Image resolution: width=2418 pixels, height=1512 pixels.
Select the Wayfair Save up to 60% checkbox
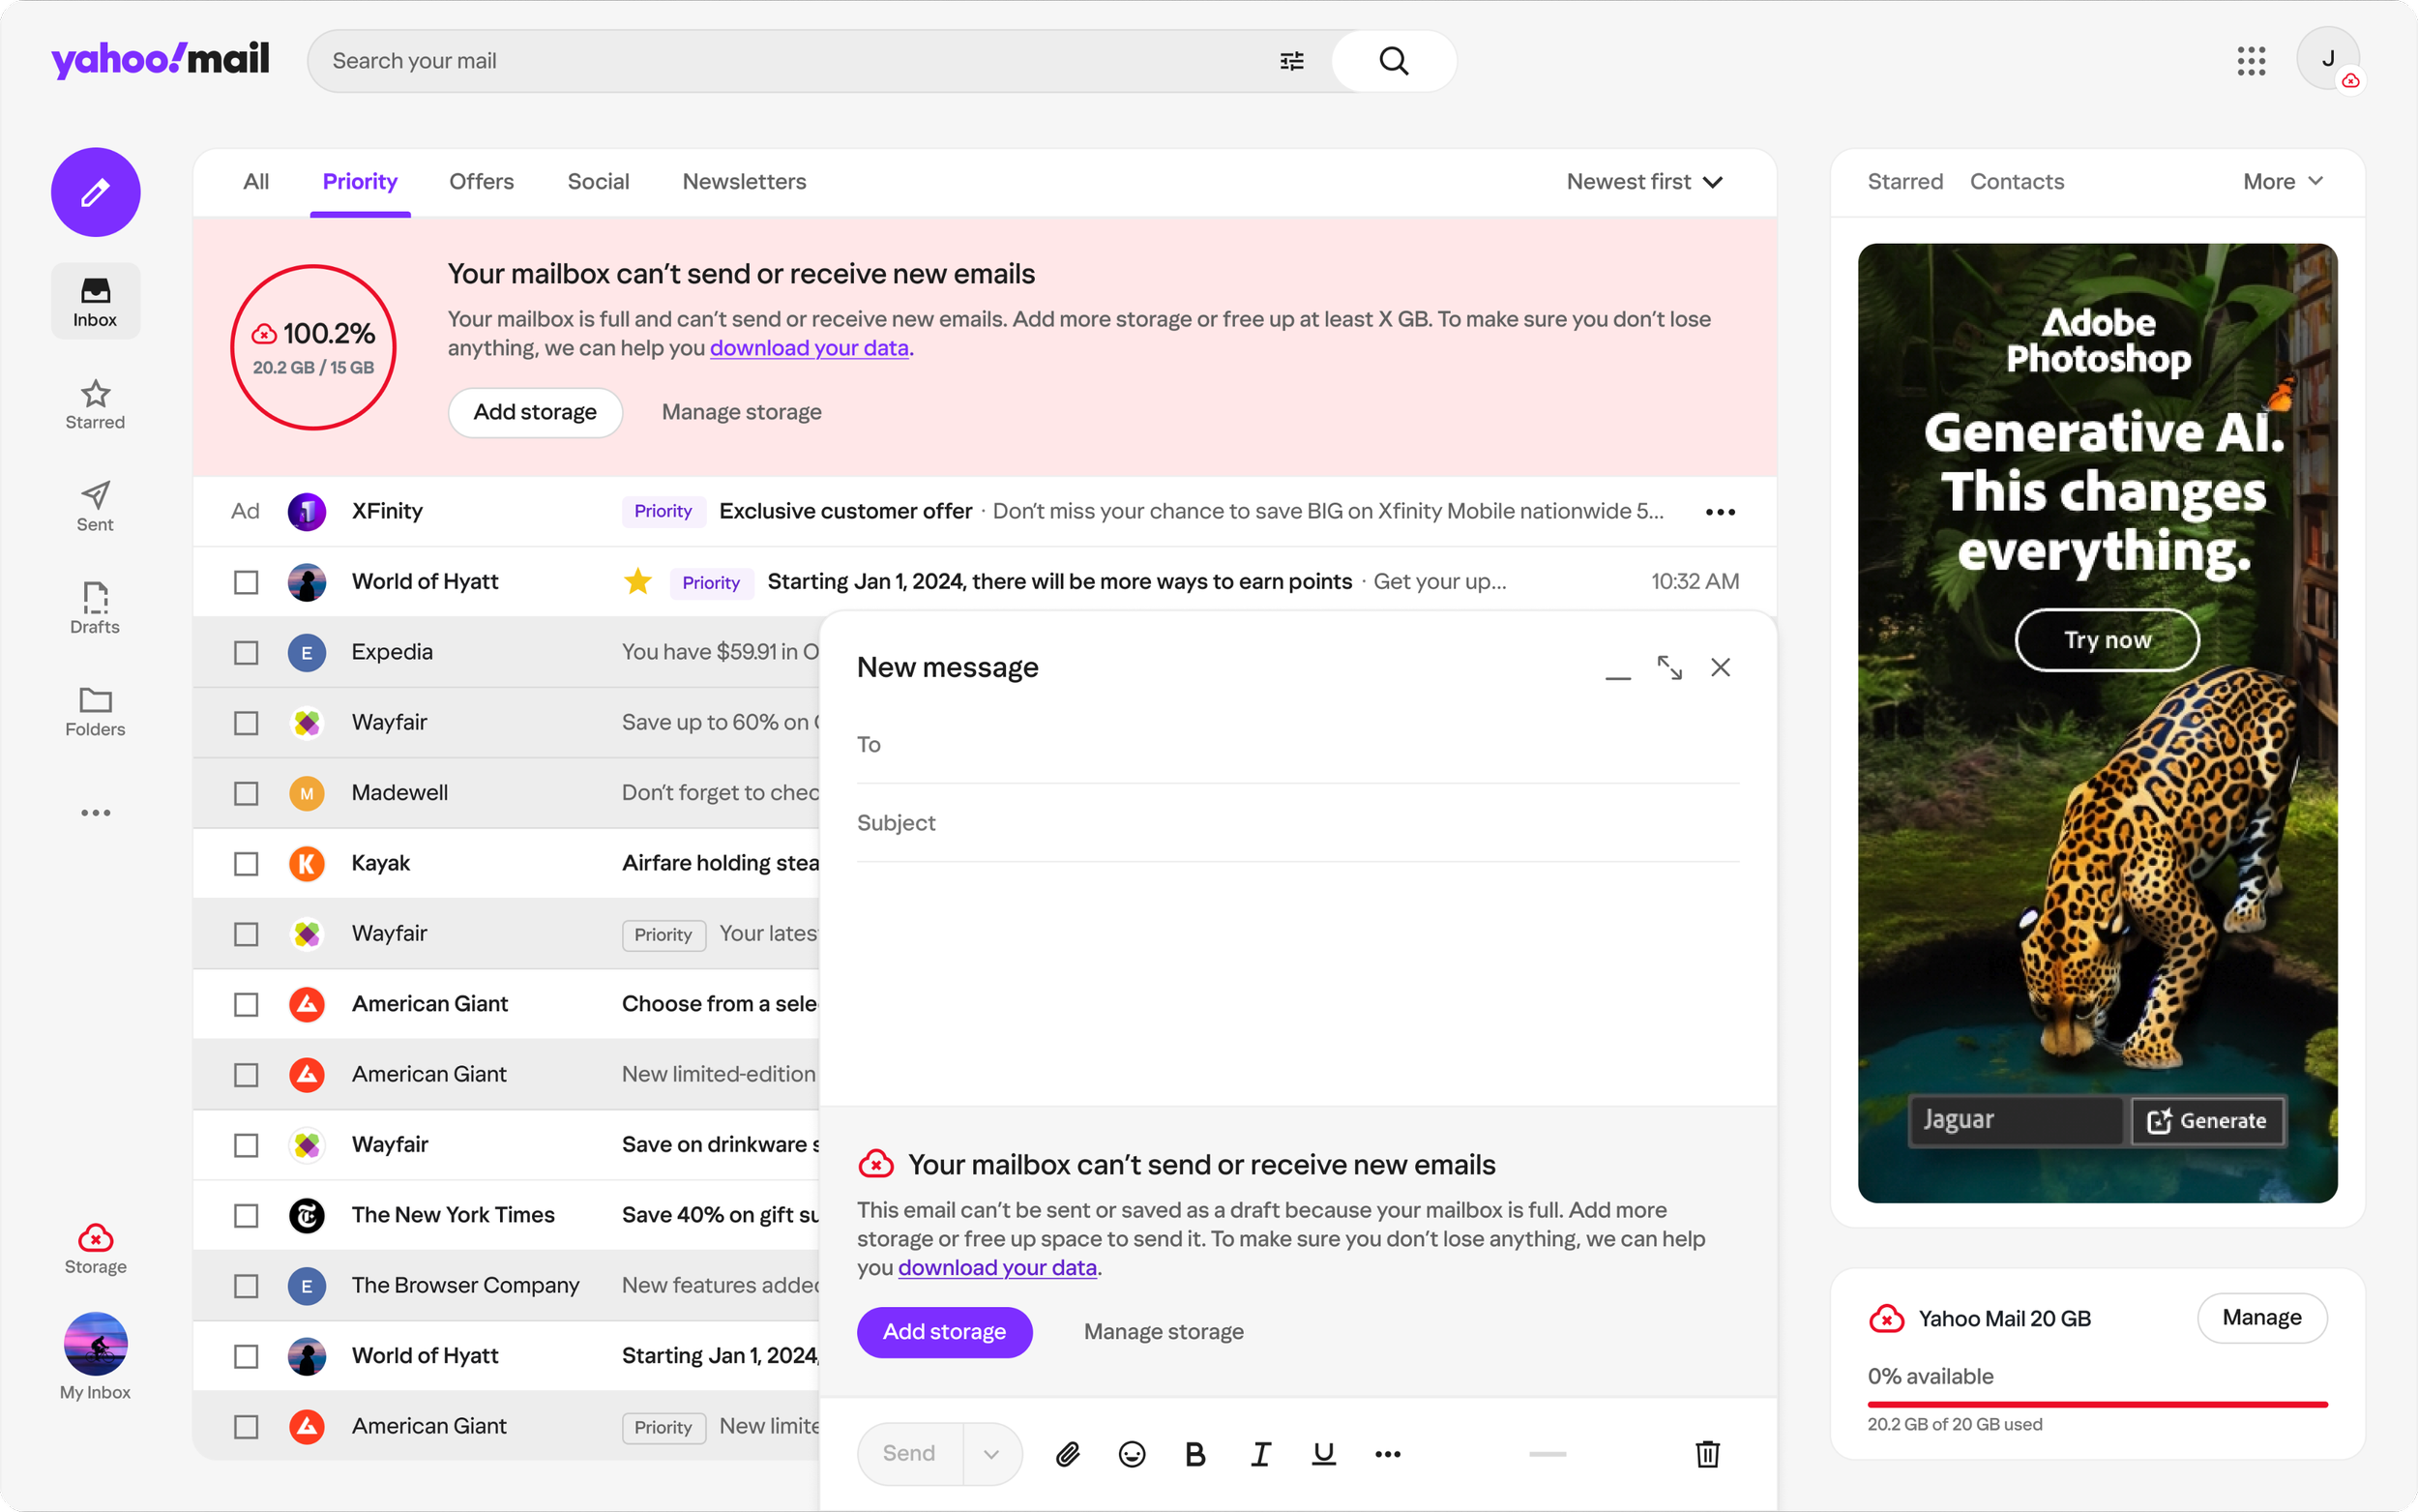pos(246,723)
